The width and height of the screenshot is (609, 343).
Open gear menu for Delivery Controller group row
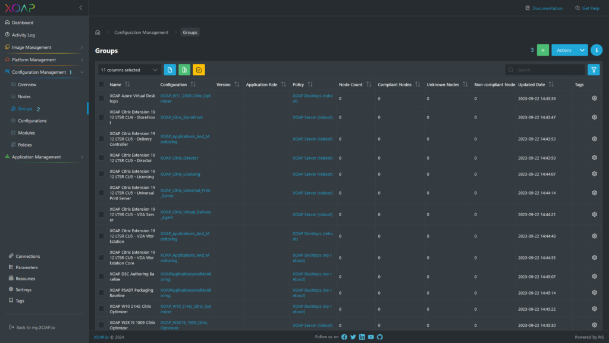(x=594, y=139)
